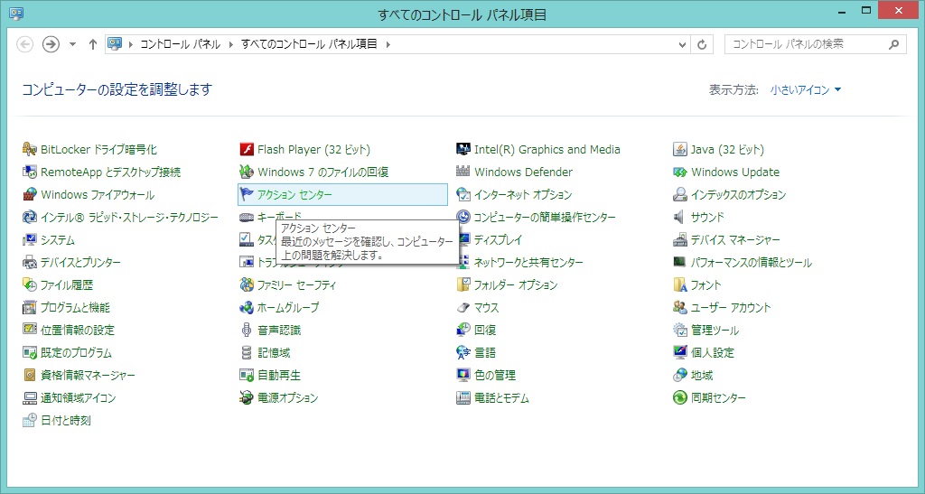Screen dimensions: 925x494
Task: Click the Windows Defender icon
Action: [x=463, y=172]
